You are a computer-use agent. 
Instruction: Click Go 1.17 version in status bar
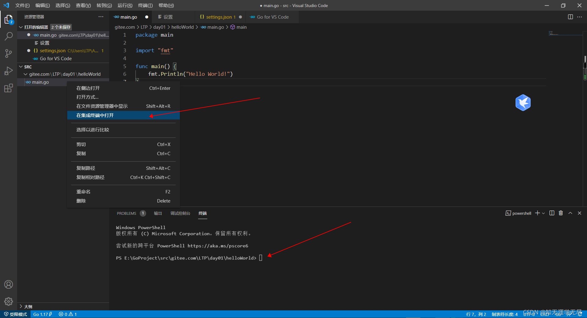pos(42,314)
